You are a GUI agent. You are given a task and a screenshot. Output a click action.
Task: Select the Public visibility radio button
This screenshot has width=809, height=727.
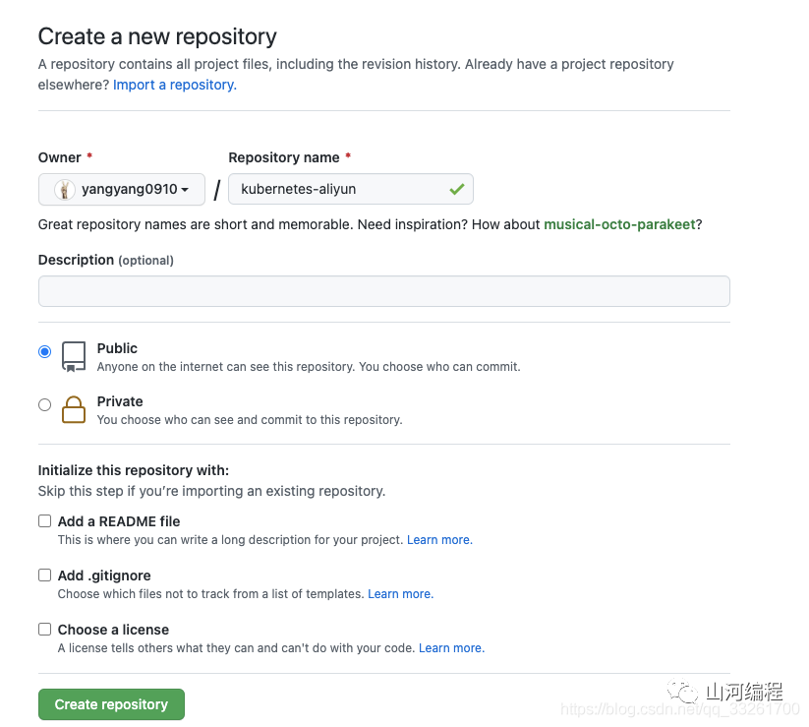tap(45, 351)
